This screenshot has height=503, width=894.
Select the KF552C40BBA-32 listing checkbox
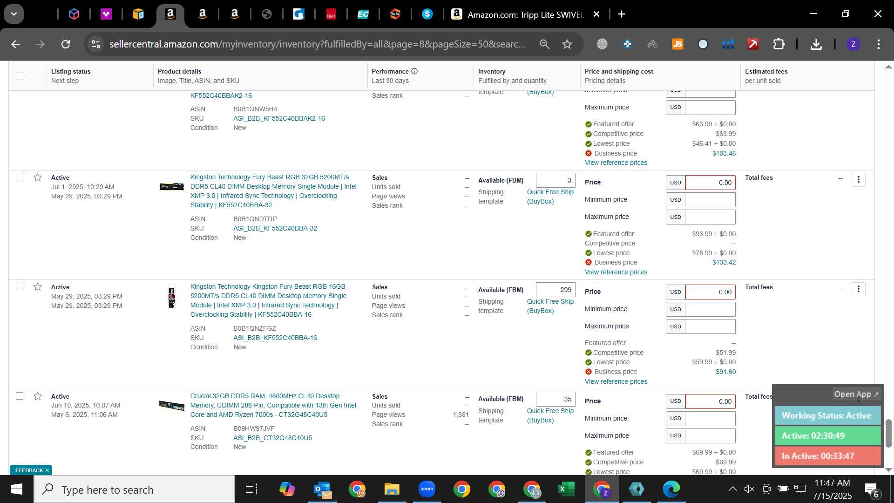(20, 177)
